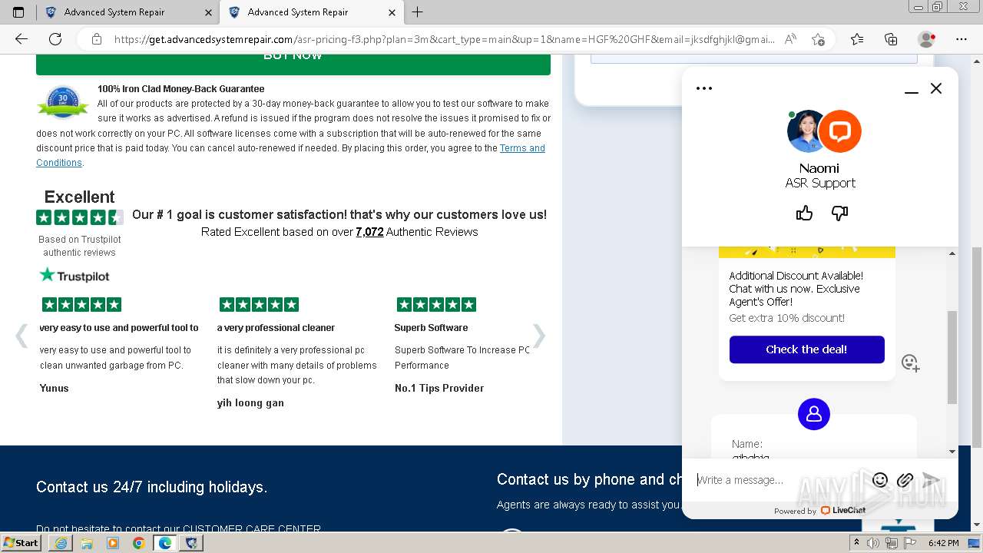Click the taskbar clock 6:42 PM
The image size is (983, 553).
(x=943, y=543)
